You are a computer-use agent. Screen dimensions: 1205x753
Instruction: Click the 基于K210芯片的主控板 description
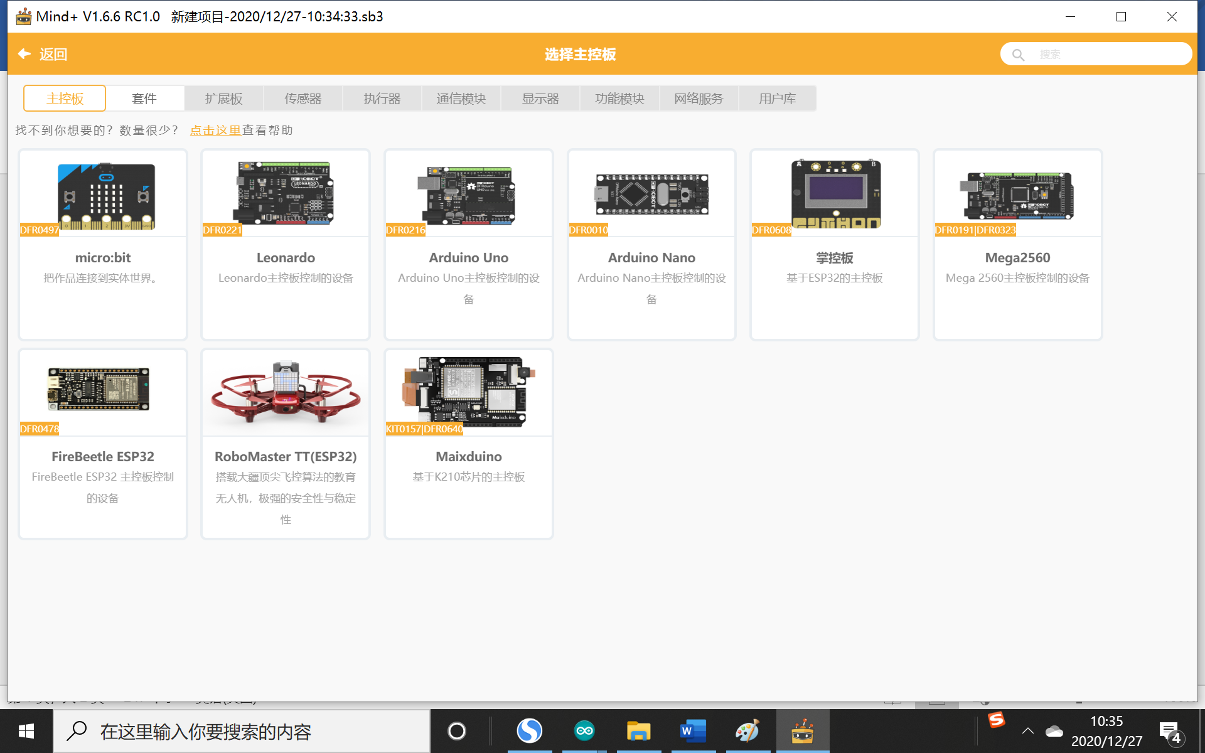(x=469, y=477)
